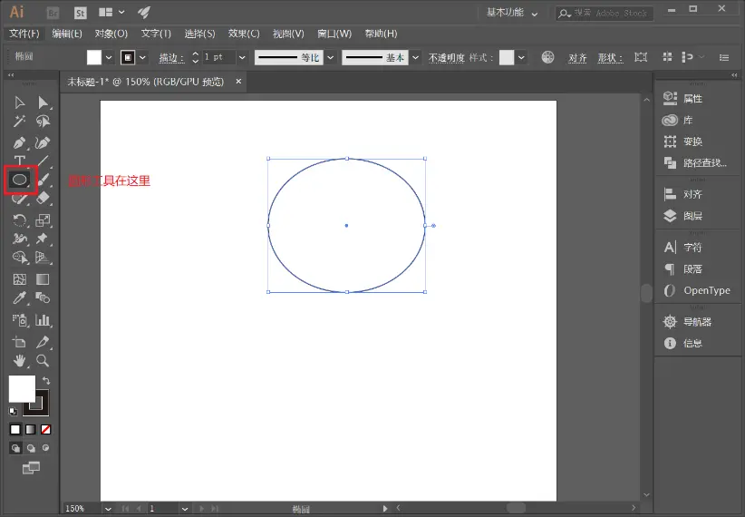Click the 描边 stroke link
This screenshot has width=745, height=517.
coord(171,57)
